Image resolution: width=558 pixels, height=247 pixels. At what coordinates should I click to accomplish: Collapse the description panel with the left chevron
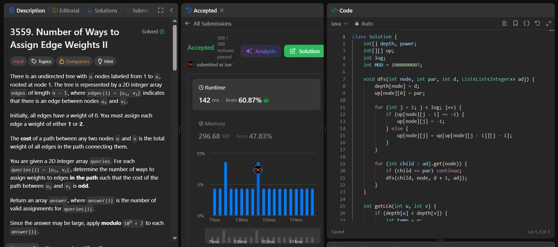pos(172,10)
